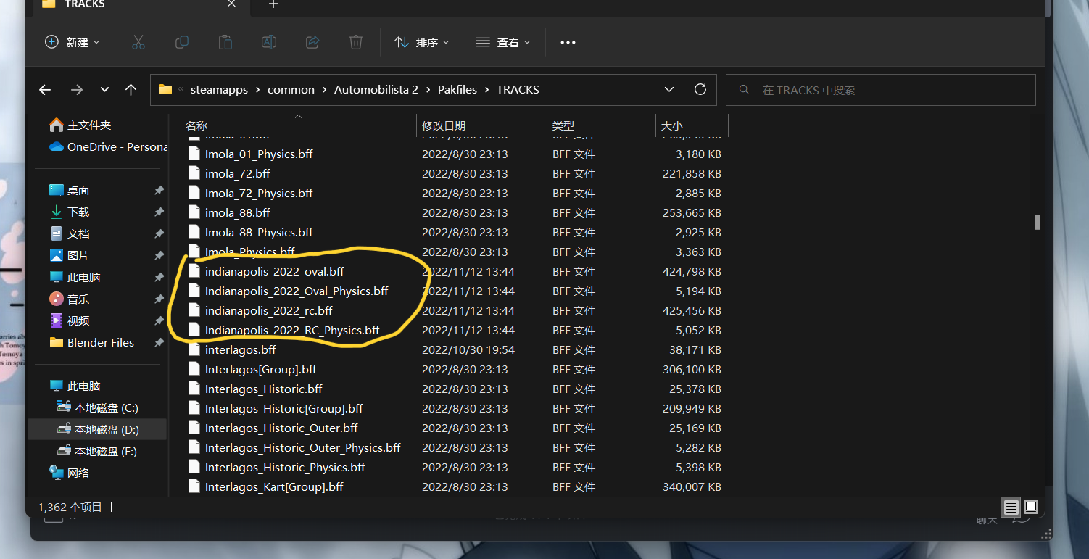
Task: Navigate back with the left arrow
Action: coord(45,90)
